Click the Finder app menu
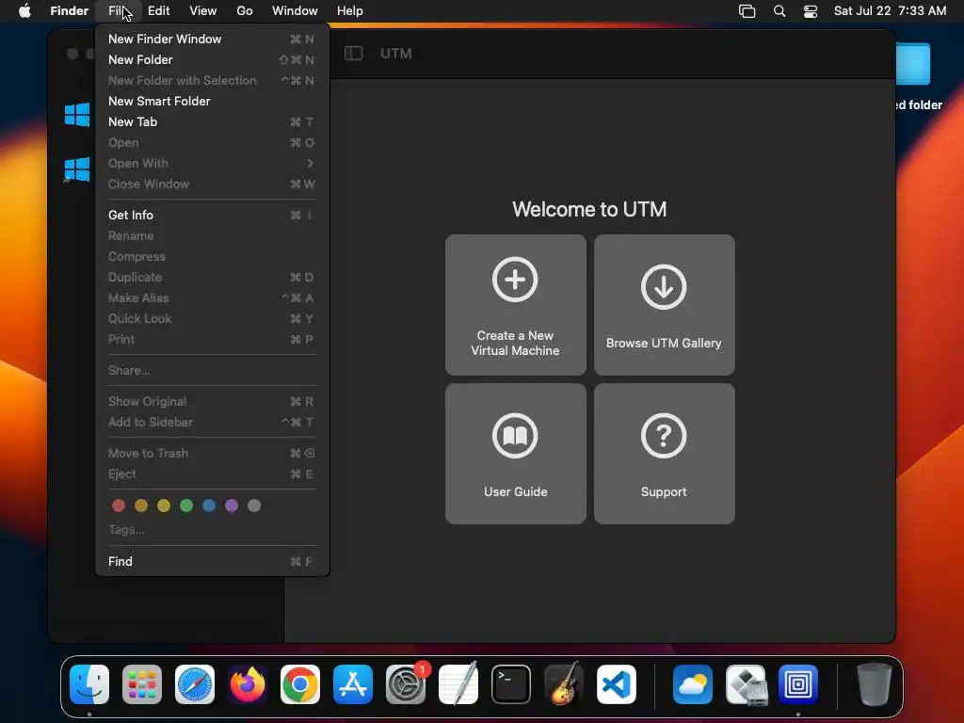This screenshot has width=964, height=723. [70, 11]
